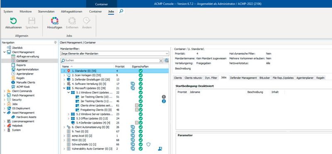Switch to the BitLocker tab

(265, 78)
